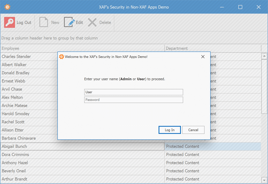Click the User name input field
The width and height of the screenshot is (268, 184).
tap(133, 92)
